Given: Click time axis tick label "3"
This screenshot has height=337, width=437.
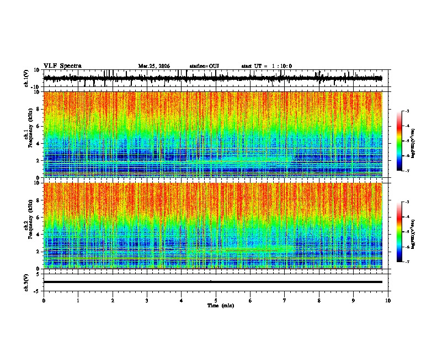Looking at the screenshot, I should click(147, 301).
